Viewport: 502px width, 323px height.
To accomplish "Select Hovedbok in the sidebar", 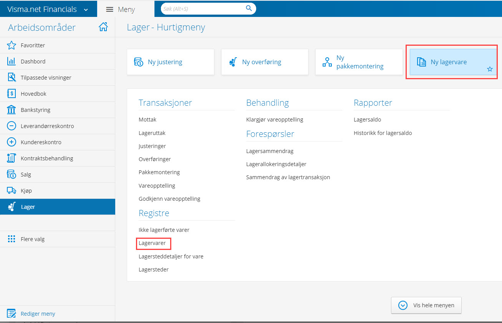I will pyautogui.click(x=58, y=94).
